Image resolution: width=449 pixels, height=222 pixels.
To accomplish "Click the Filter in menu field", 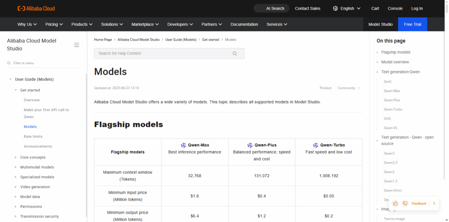I will (43, 63).
